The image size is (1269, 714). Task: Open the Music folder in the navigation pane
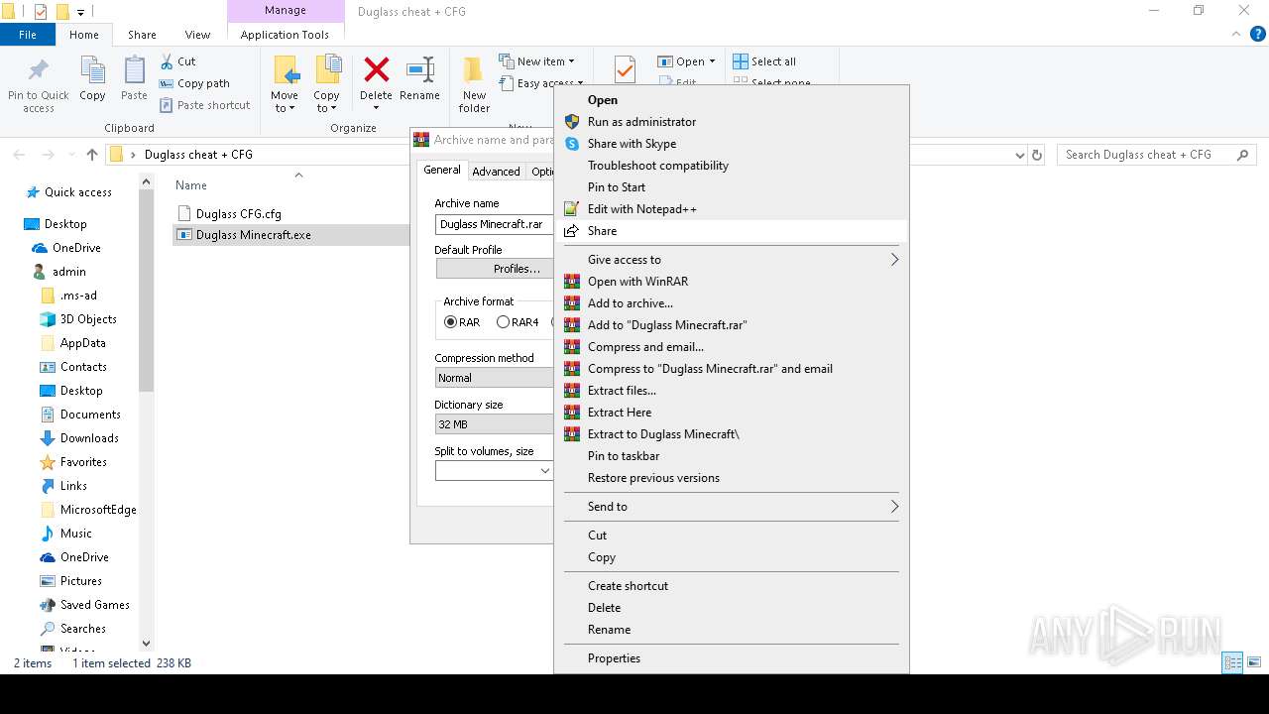(75, 534)
